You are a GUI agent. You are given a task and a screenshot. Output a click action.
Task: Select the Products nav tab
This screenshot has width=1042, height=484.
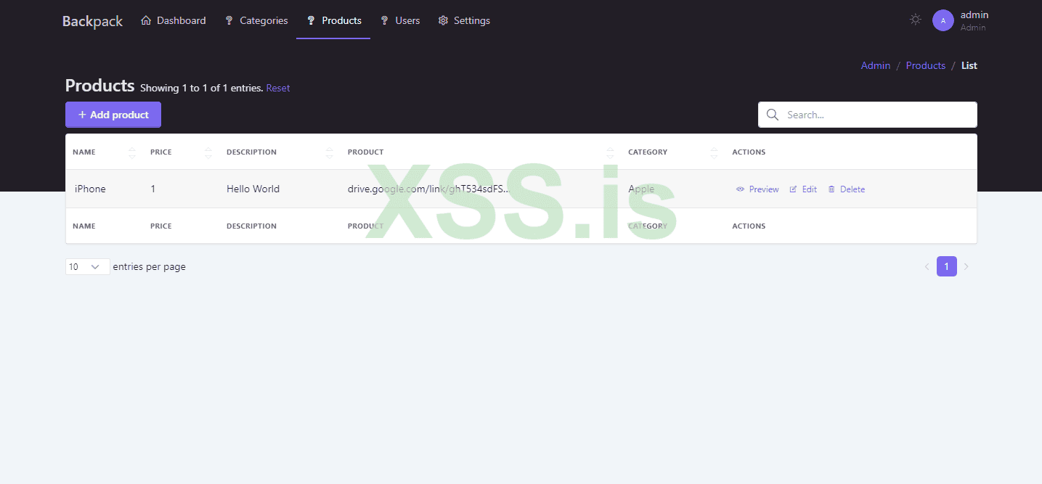[333, 20]
